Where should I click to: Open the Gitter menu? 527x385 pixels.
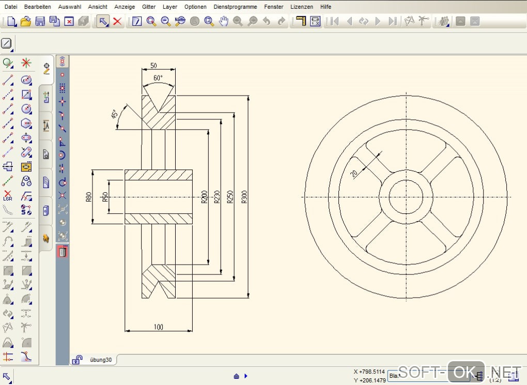coord(149,7)
